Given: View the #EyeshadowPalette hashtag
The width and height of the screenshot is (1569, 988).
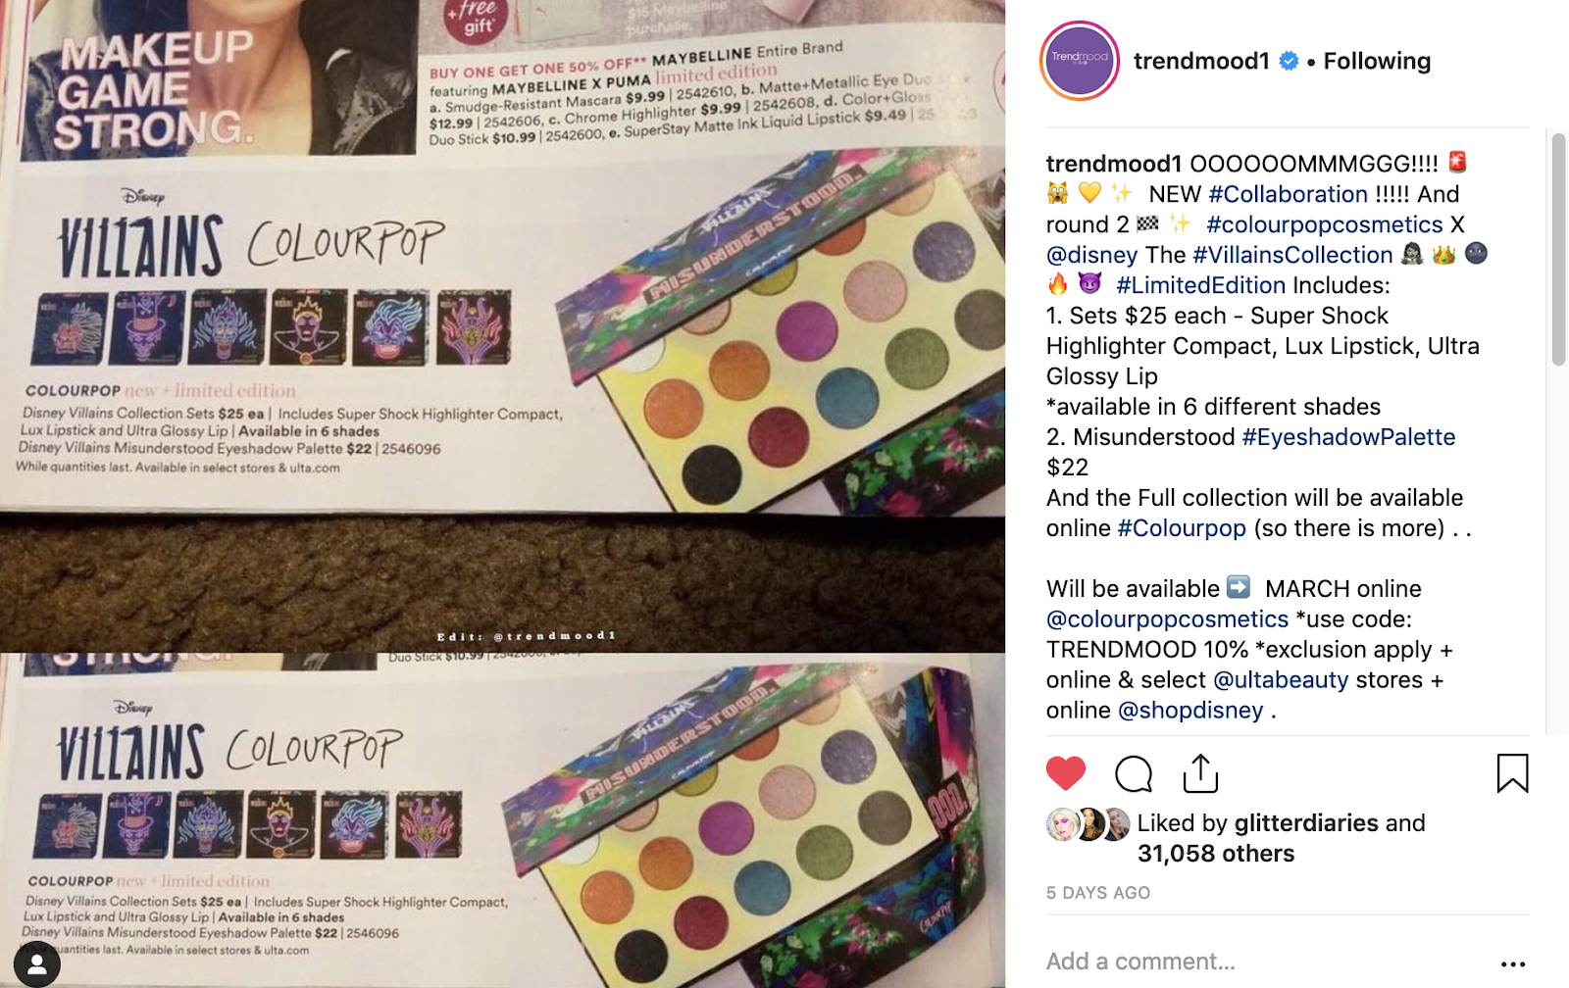Looking at the screenshot, I should 1348,437.
